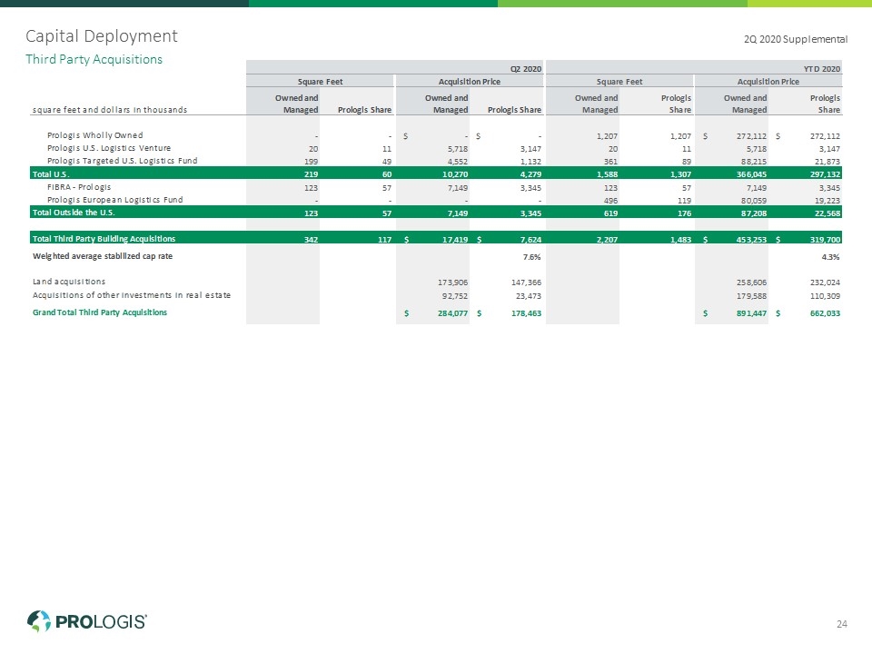Click the 'Total U.S.' row label
The image size is (872, 654).
tap(51, 174)
